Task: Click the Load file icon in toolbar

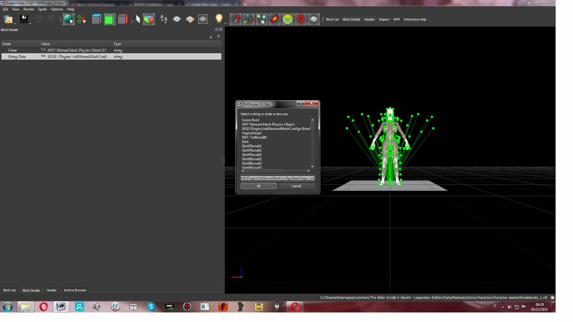Action: (8, 19)
